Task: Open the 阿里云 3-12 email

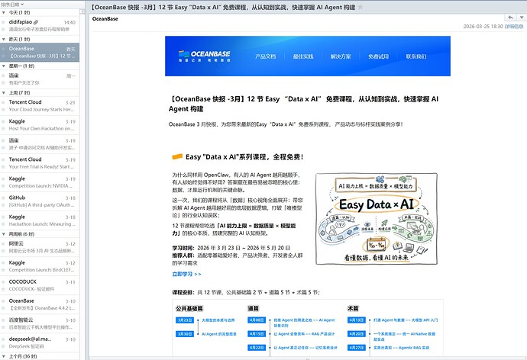Action: [40, 247]
